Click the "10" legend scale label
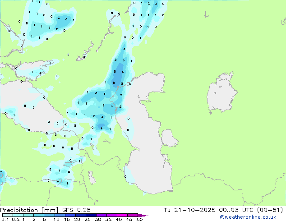 tap(56, 219)
